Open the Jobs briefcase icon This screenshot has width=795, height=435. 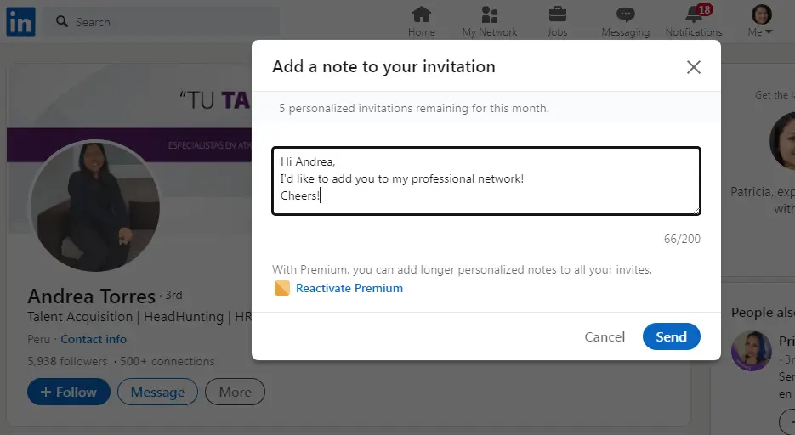pyautogui.click(x=557, y=14)
